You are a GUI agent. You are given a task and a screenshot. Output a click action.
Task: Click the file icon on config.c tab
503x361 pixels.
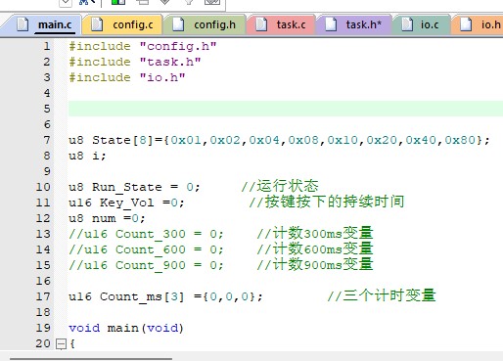coord(97,24)
